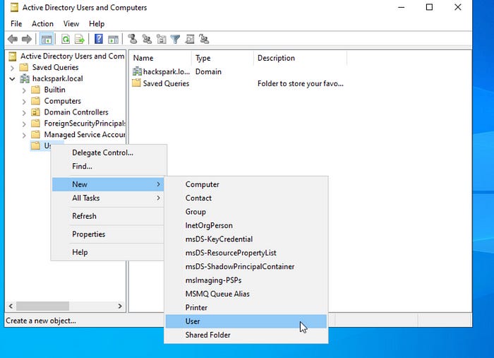This screenshot has height=358, width=494.
Task: Expand the Domain Controllers tree node
Action: point(24,112)
